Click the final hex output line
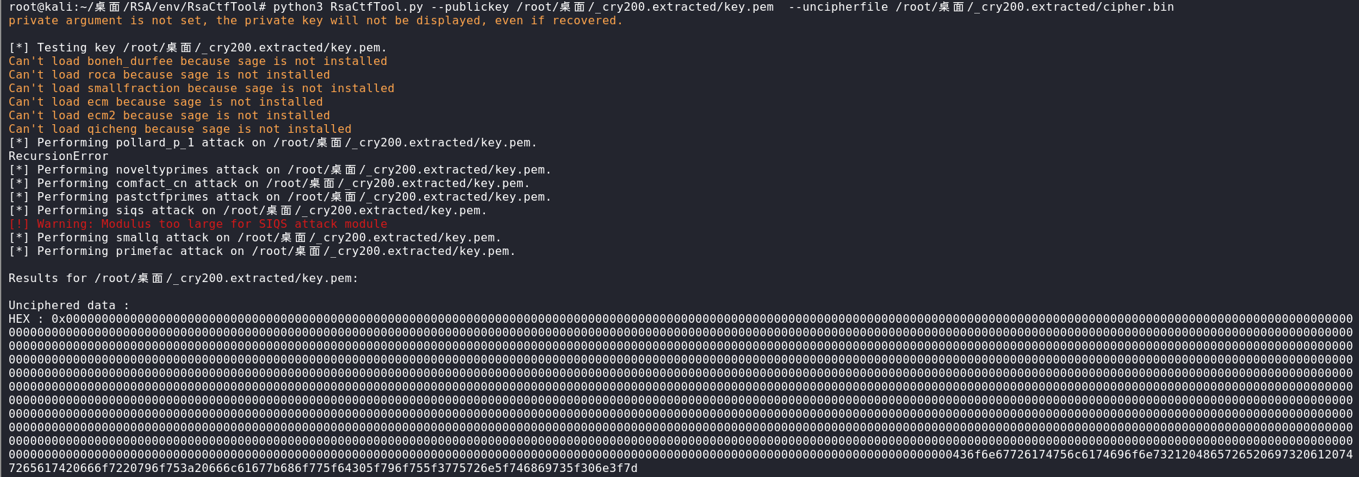 coord(323,468)
